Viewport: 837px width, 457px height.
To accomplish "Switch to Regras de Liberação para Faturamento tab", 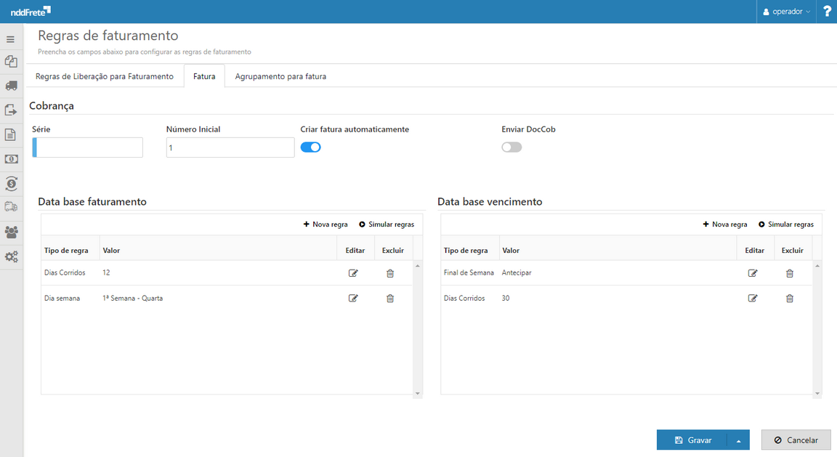I will coord(105,76).
